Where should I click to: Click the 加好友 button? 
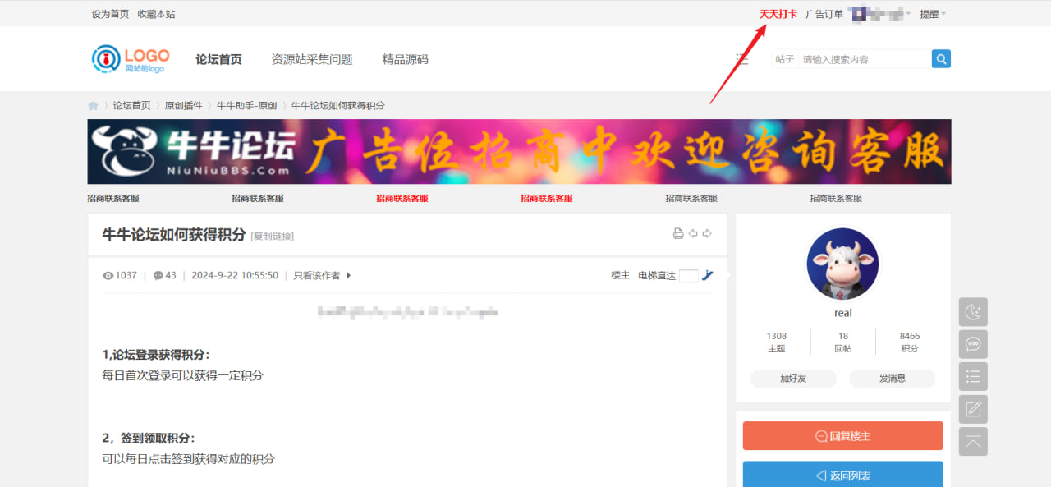click(793, 379)
